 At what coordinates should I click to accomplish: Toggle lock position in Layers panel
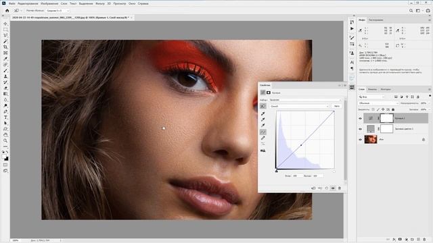pyautogui.click(x=383, y=109)
